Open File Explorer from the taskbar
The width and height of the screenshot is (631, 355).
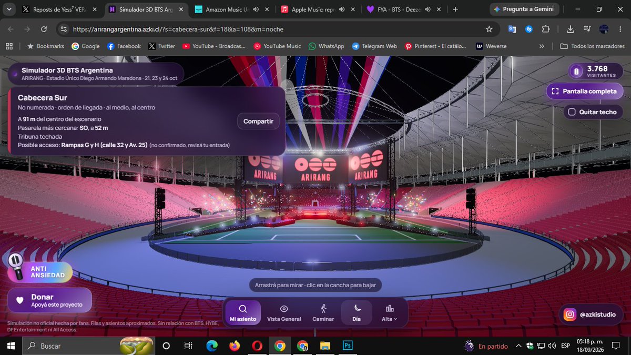(325, 346)
